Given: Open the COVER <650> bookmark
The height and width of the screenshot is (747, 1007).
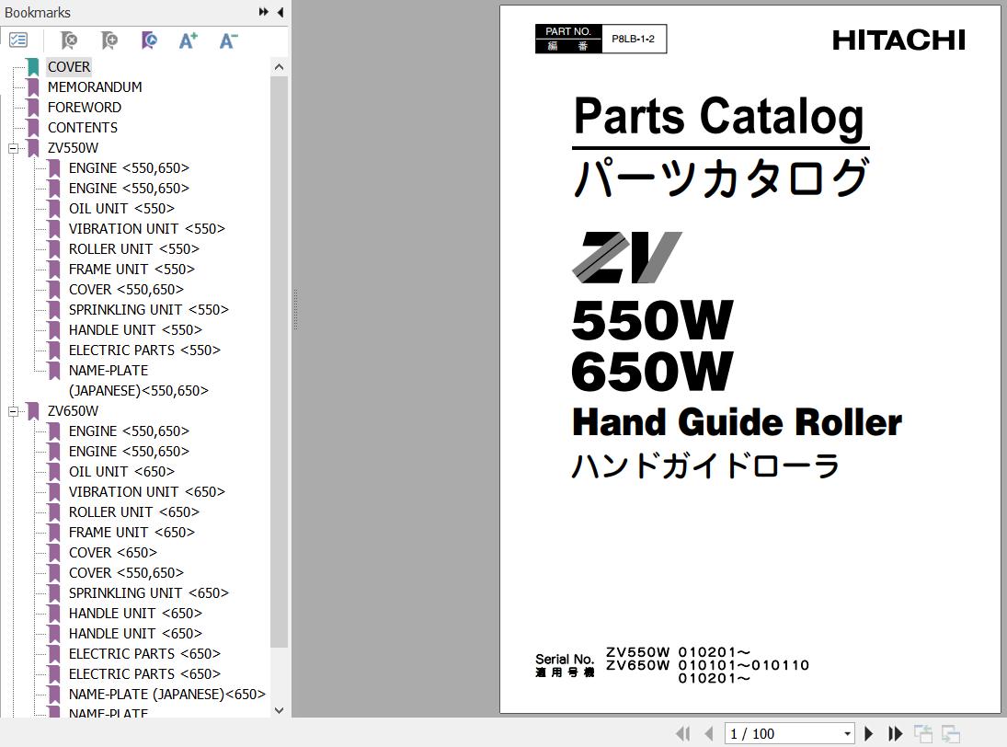Looking at the screenshot, I should (x=112, y=552).
